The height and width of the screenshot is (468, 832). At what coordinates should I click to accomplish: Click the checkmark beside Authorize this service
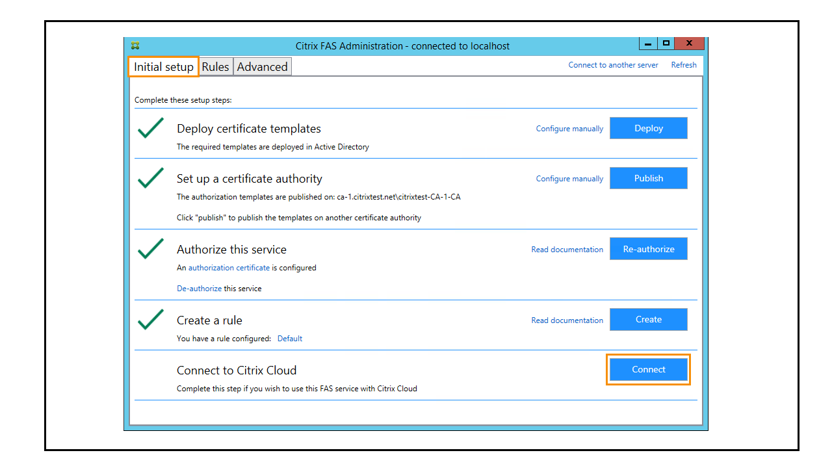point(151,248)
